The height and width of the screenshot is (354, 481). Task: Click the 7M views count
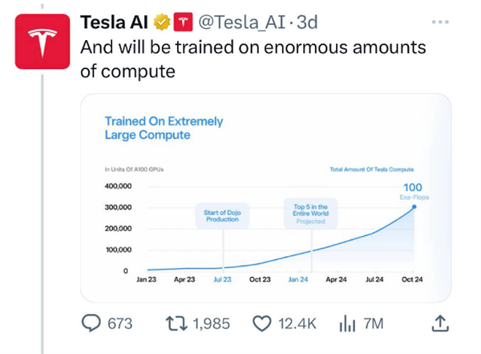(x=374, y=323)
